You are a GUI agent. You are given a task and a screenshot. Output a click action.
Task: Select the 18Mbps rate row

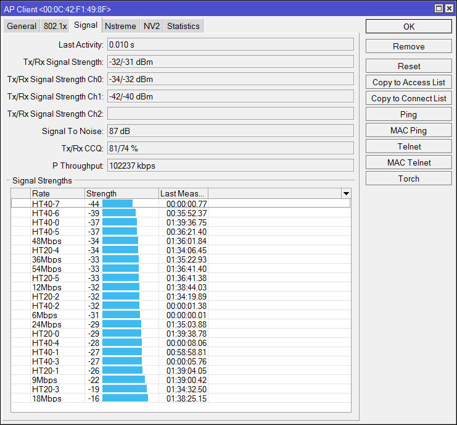tap(181, 398)
